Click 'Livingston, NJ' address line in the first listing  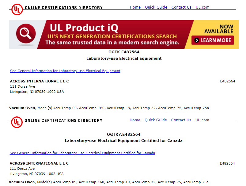37,92
